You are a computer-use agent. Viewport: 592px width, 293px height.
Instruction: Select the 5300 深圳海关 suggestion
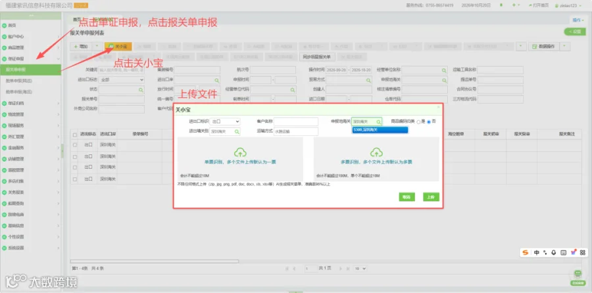(380, 129)
